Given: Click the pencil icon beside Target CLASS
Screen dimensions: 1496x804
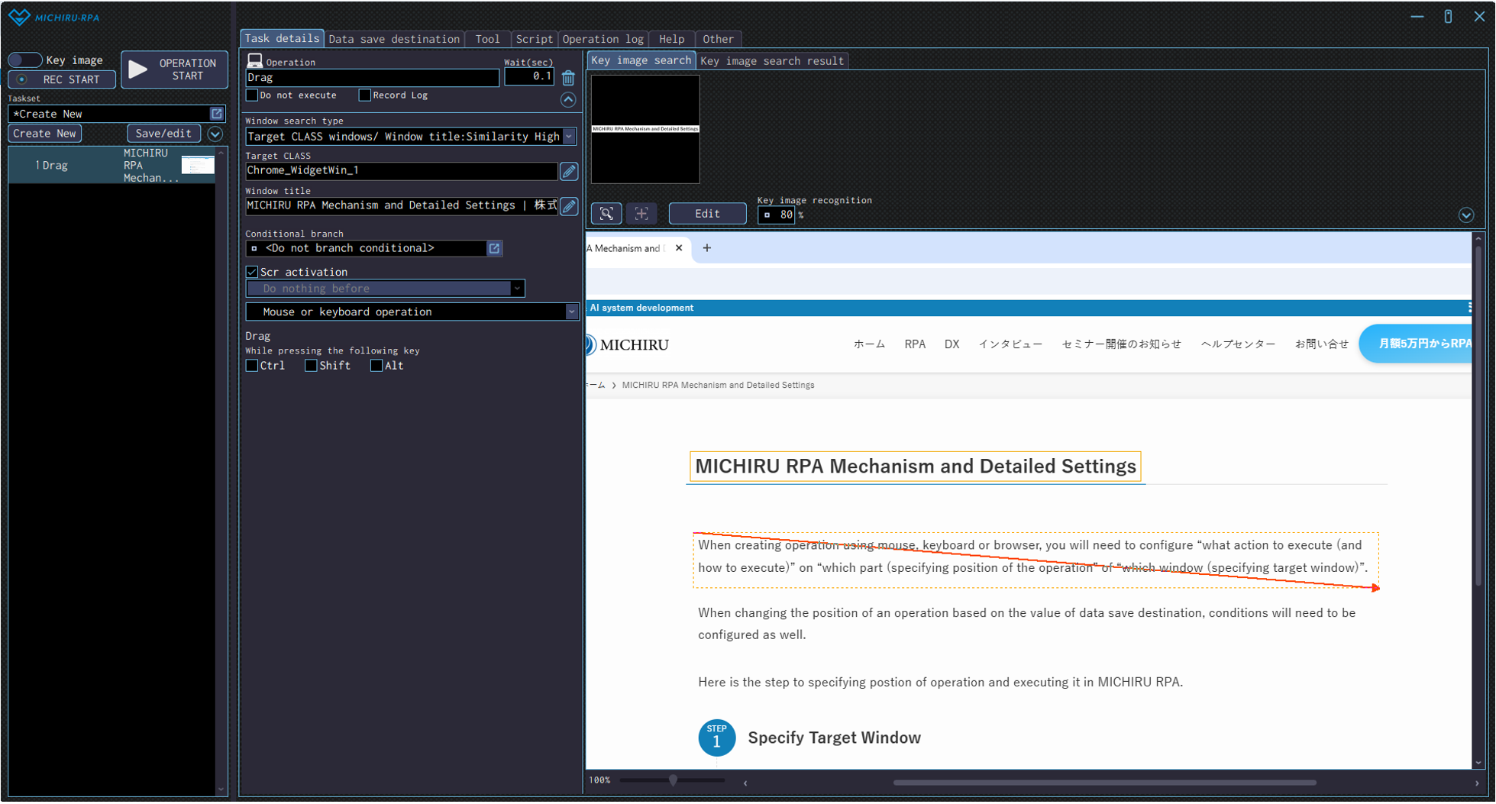Looking at the screenshot, I should (569, 171).
